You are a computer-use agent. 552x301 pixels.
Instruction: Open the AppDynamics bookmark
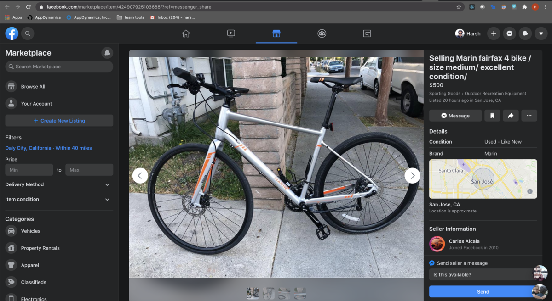coord(44,17)
